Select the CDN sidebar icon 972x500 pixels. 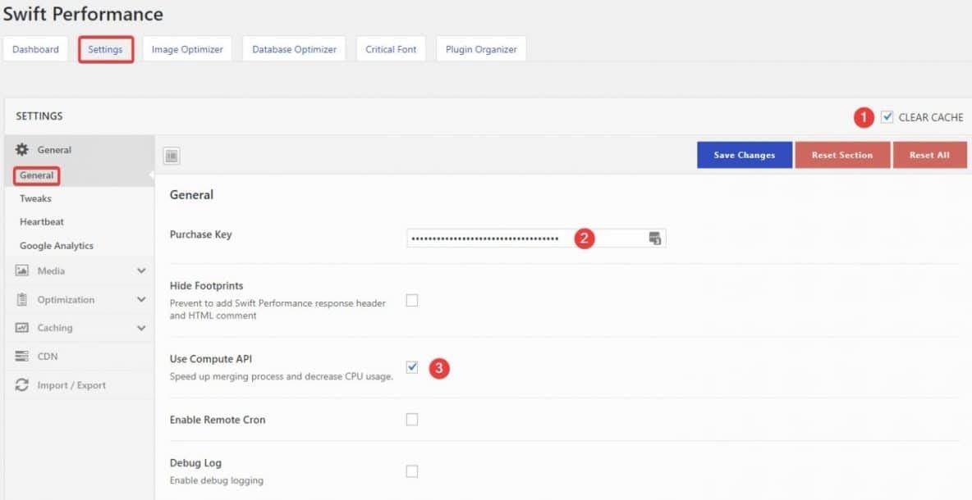point(24,356)
